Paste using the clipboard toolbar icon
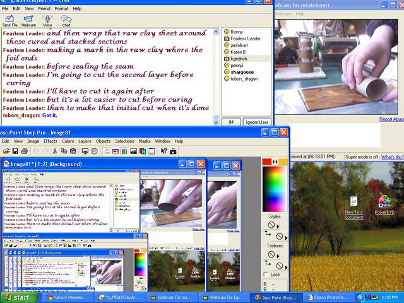The height and width of the screenshot is (303, 404). coord(73,151)
